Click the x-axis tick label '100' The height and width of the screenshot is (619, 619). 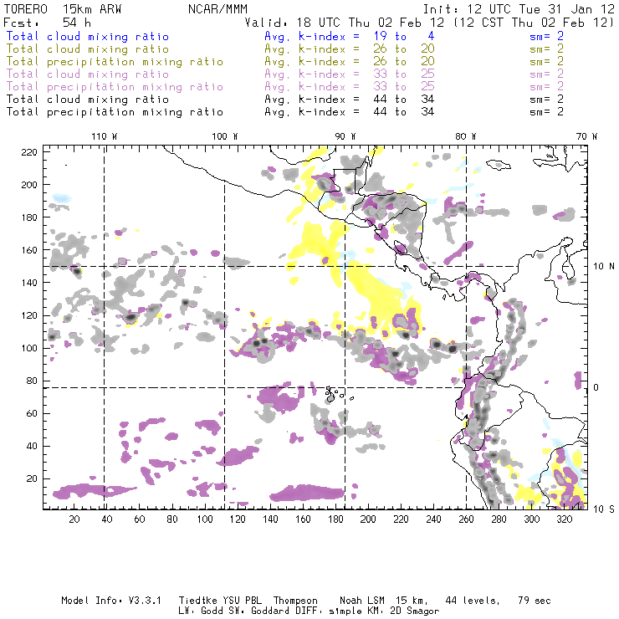[205, 519]
